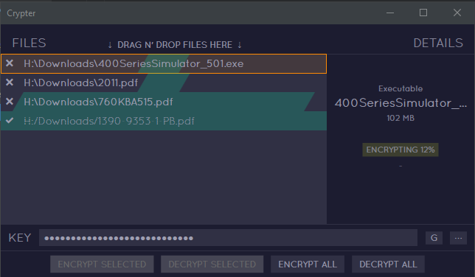Generate a key with the G button
This screenshot has height=277, width=475.
434,238
